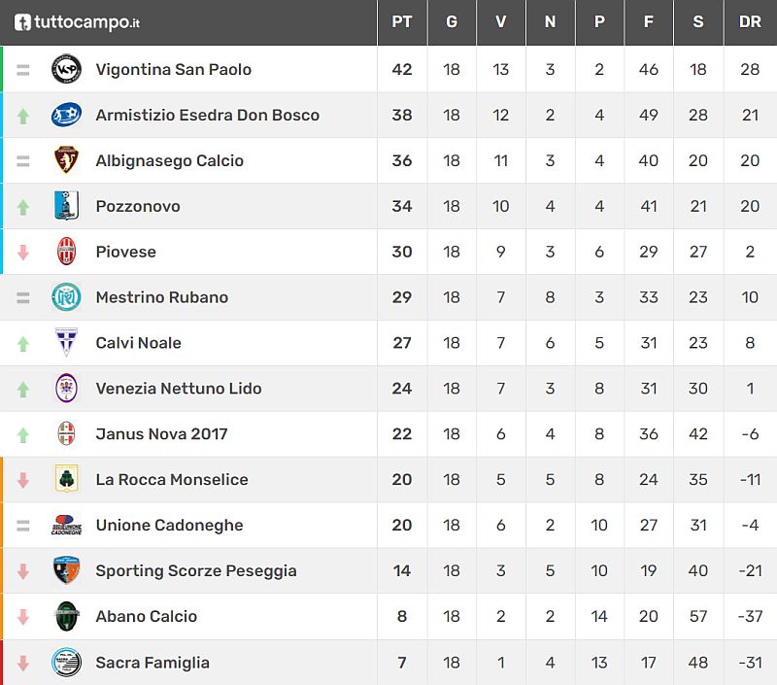Click Sacra Famiglia goal difference -31
Screen dimensions: 777x685
pos(749,663)
